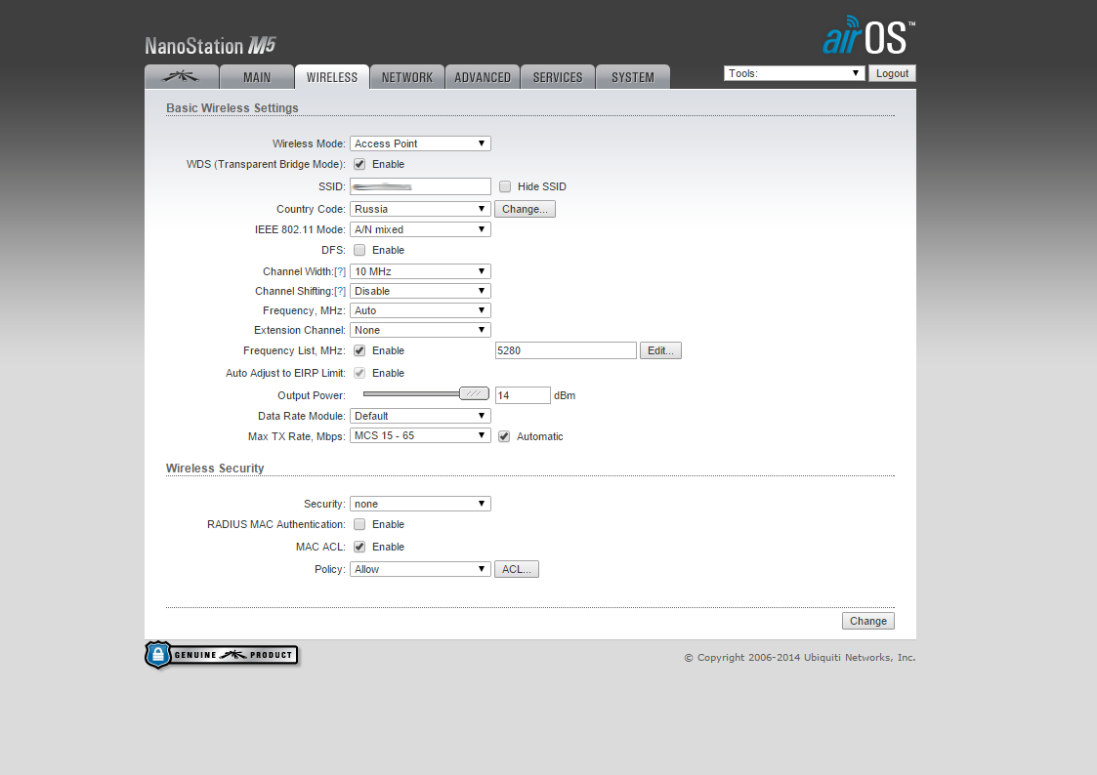1097x775 pixels.
Task: Click the Frequency List value field
Action: pyautogui.click(x=566, y=350)
